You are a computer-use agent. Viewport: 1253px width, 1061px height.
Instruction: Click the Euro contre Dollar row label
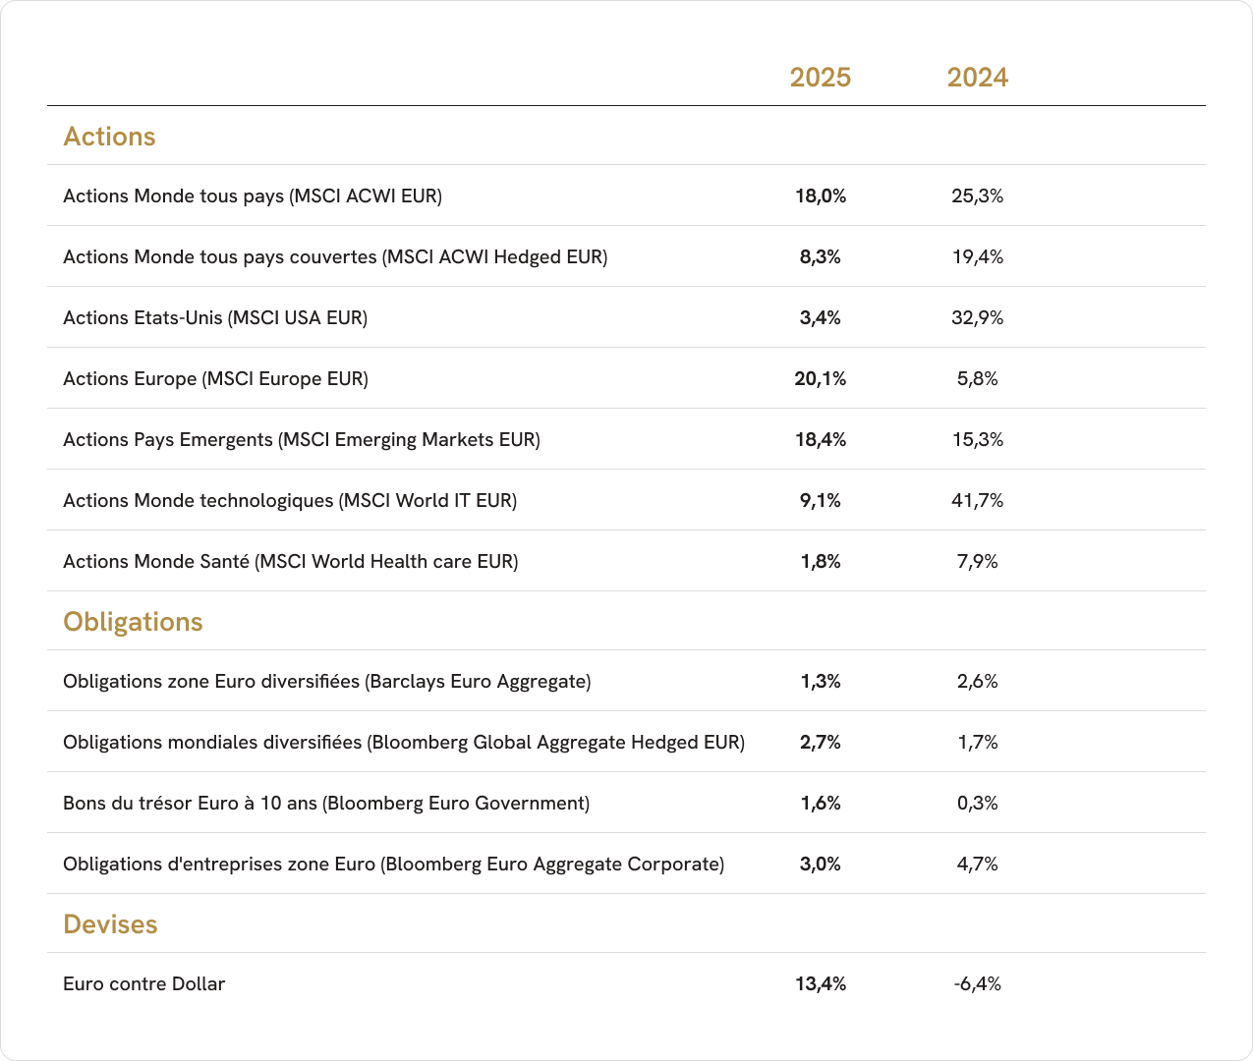144,984
